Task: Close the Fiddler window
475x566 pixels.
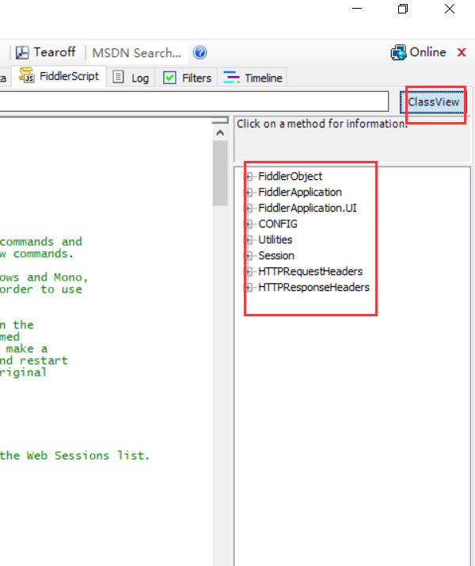Action: coord(450,8)
